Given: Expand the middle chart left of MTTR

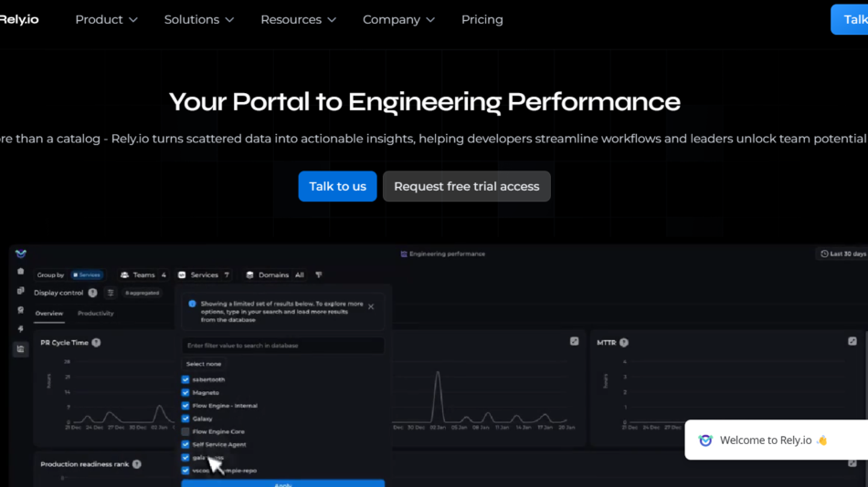Looking at the screenshot, I should (x=574, y=342).
